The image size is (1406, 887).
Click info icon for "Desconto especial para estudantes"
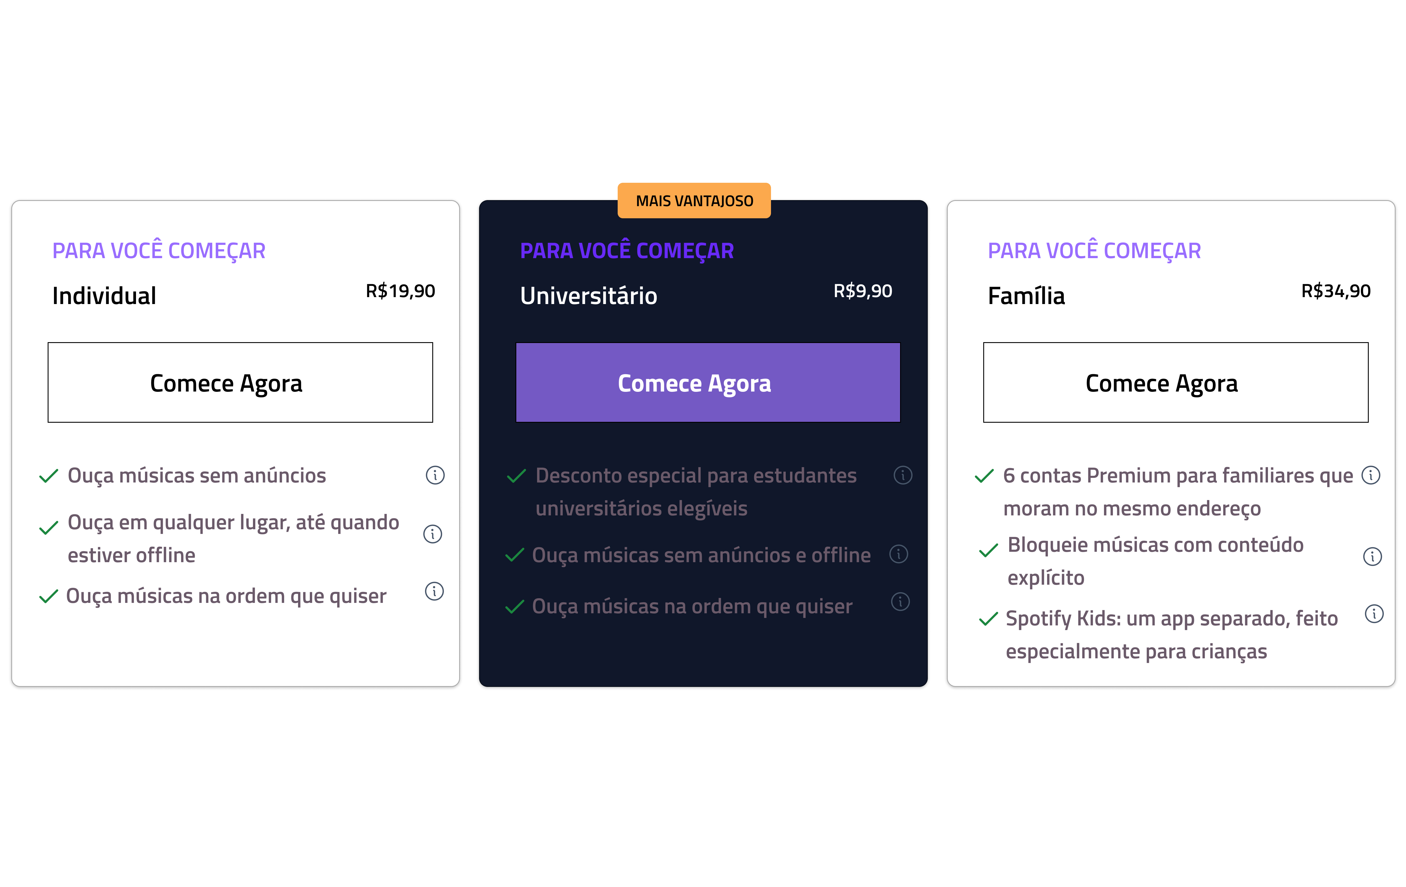coord(903,475)
